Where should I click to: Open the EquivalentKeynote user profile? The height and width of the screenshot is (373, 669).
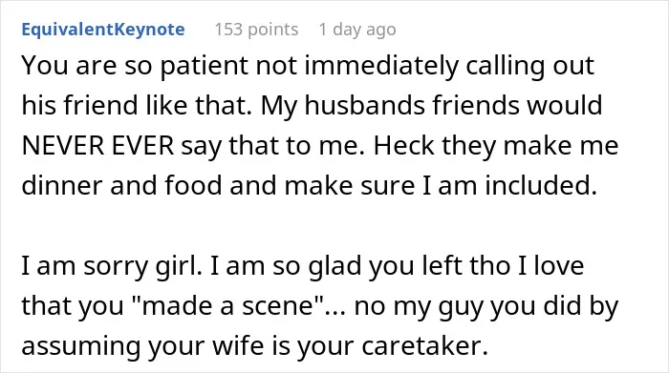pyautogui.click(x=103, y=30)
